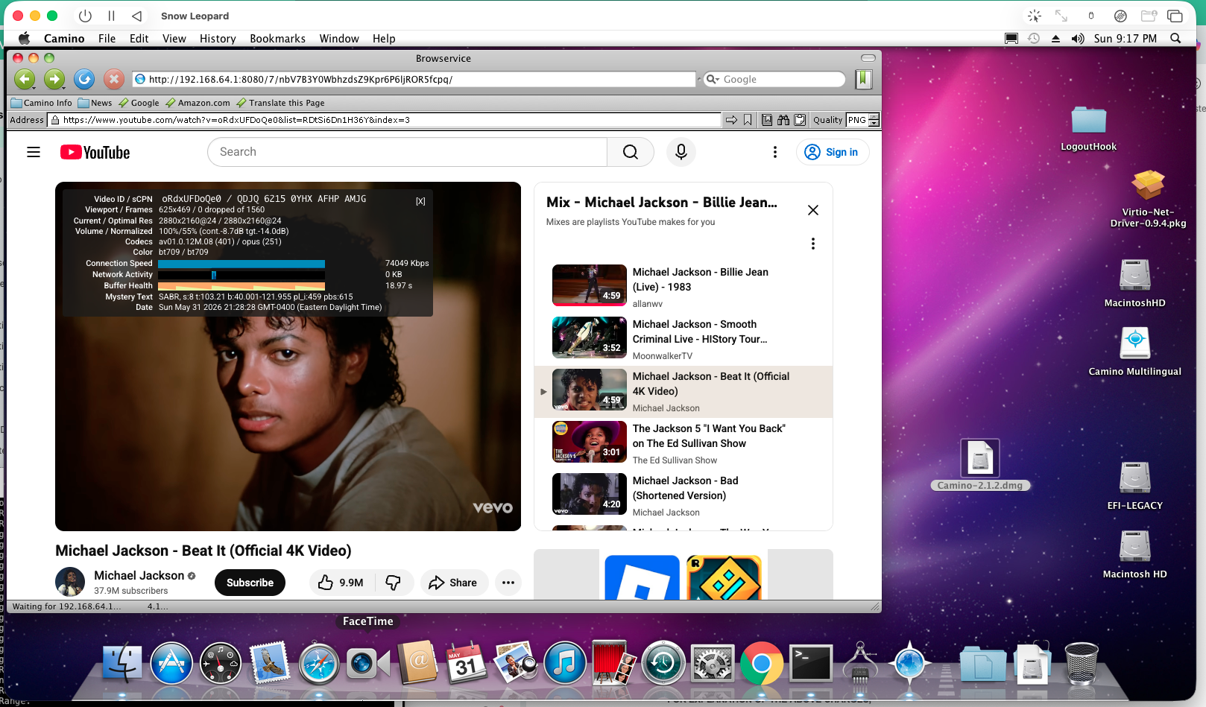
Task: Click the Browservice bookmark ribbon icon
Action: coord(748,120)
